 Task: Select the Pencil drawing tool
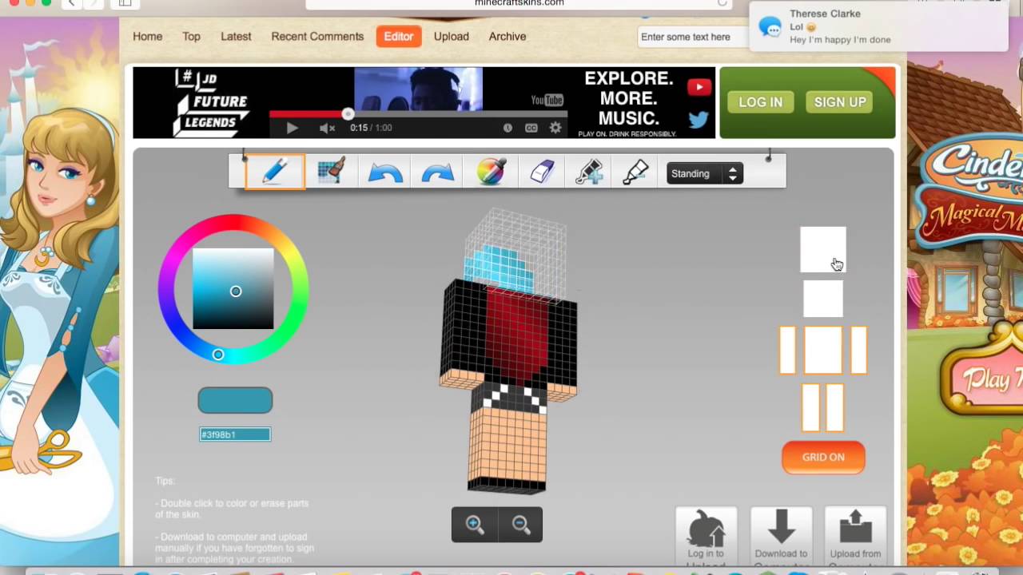point(275,172)
